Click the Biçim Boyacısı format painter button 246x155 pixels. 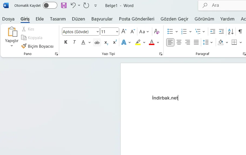tap(38, 46)
